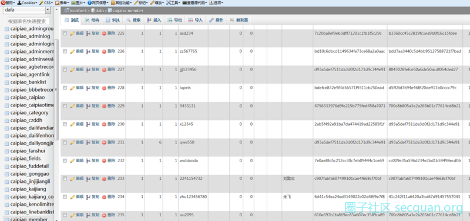Switch to the 浏览 (Browse) tab

pos(71,20)
